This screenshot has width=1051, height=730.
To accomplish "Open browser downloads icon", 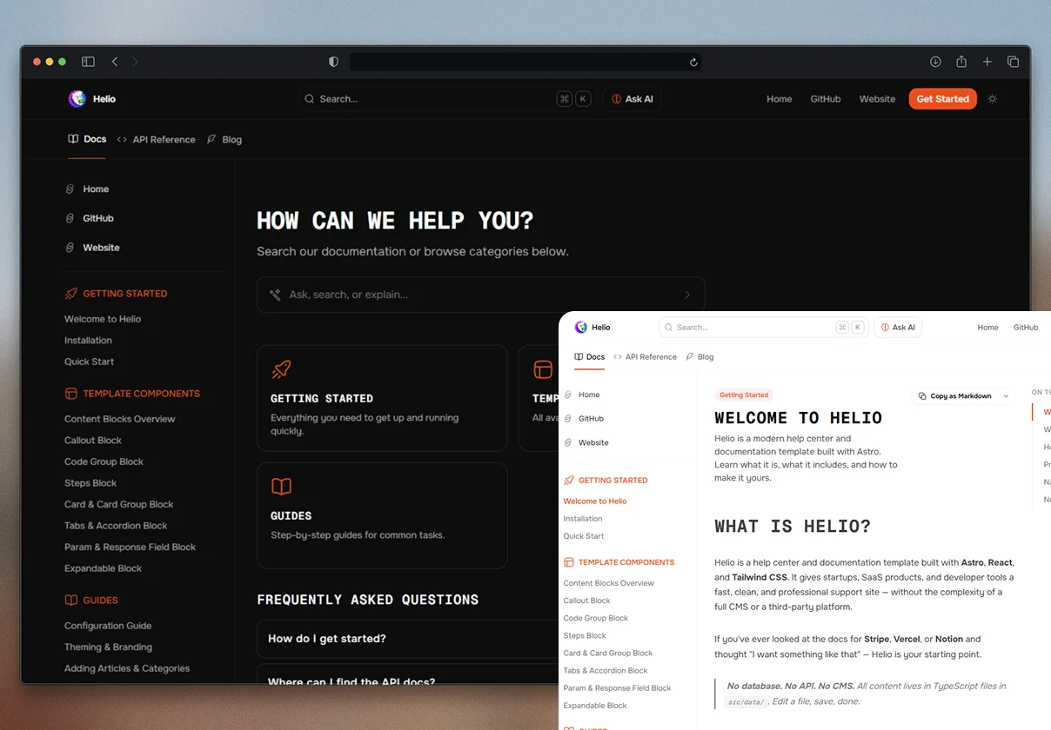I will click(935, 62).
